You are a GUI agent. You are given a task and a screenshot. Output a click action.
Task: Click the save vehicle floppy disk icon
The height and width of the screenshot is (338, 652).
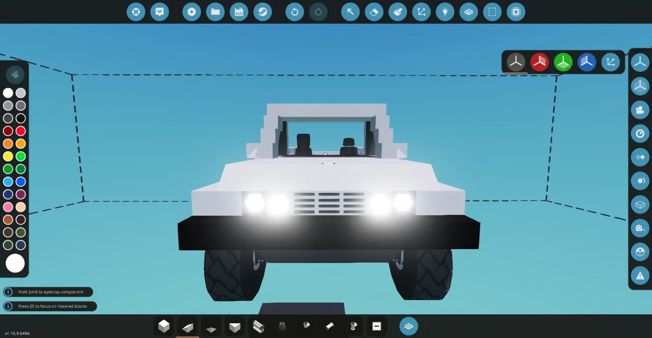click(239, 12)
